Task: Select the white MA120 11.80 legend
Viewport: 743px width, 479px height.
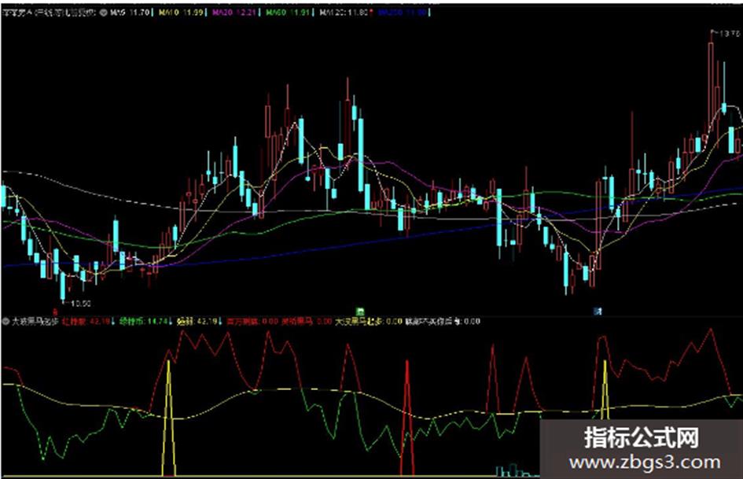Action: click(344, 13)
